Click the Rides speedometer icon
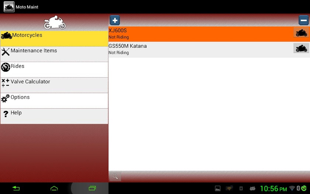The width and height of the screenshot is (310, 194). pyautogui.click(x=6, y=67)
